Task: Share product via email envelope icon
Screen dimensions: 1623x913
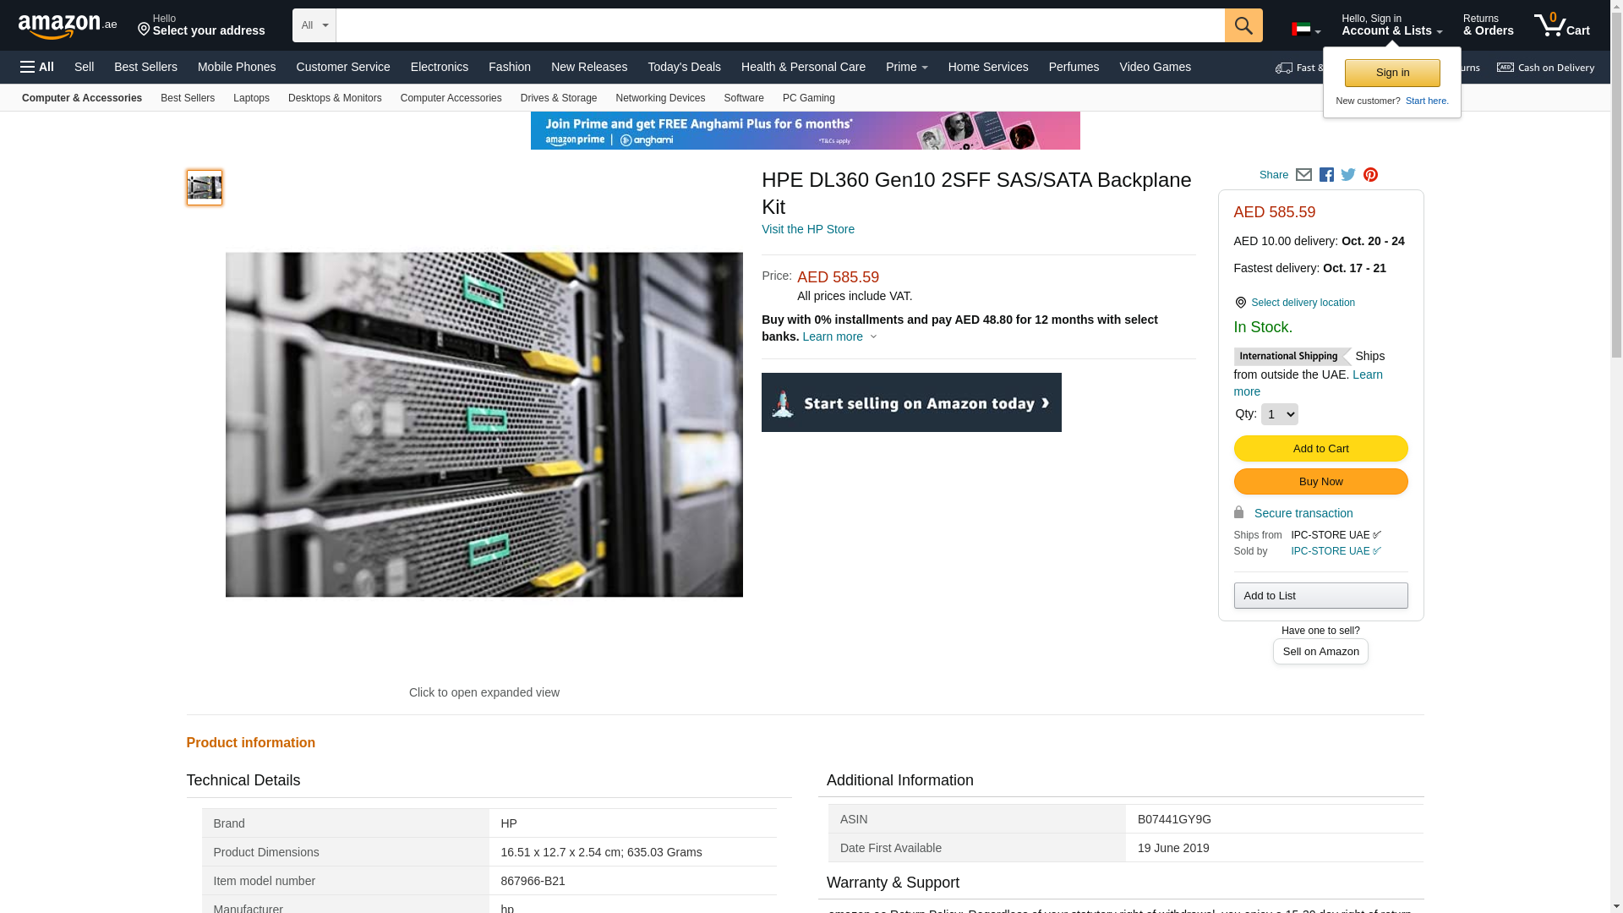Action: (1303, 175)
